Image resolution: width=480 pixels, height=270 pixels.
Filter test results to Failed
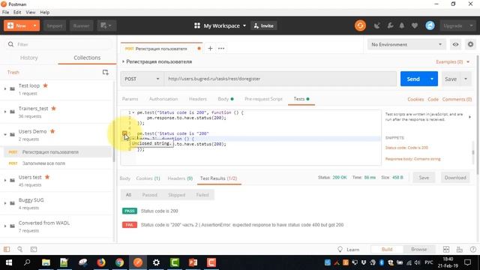click(x=202, y=195)
